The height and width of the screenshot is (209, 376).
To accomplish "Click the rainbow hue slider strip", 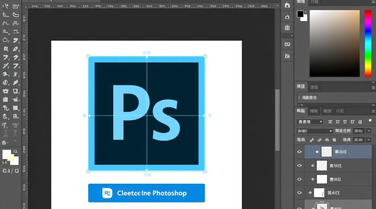I will tap(368, 43).
